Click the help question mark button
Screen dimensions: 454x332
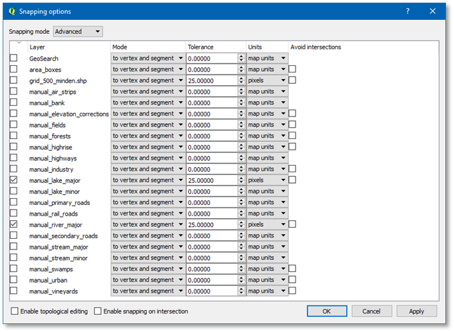pos(407,11)
